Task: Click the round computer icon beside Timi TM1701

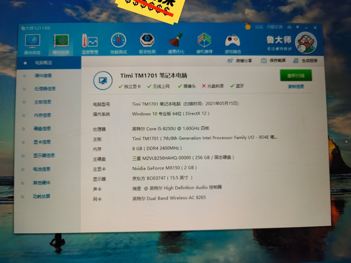Action: click(x=103, y=80)
